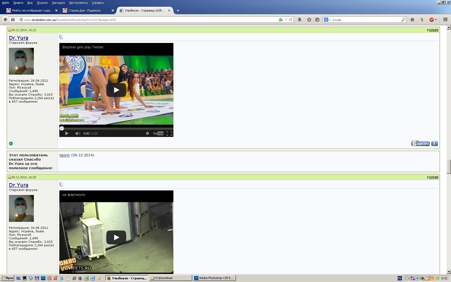This screenshot has height=282, width=451.
Task: Expand the Adblock Plus dropdown arrow
Action: tap(436, 20)
